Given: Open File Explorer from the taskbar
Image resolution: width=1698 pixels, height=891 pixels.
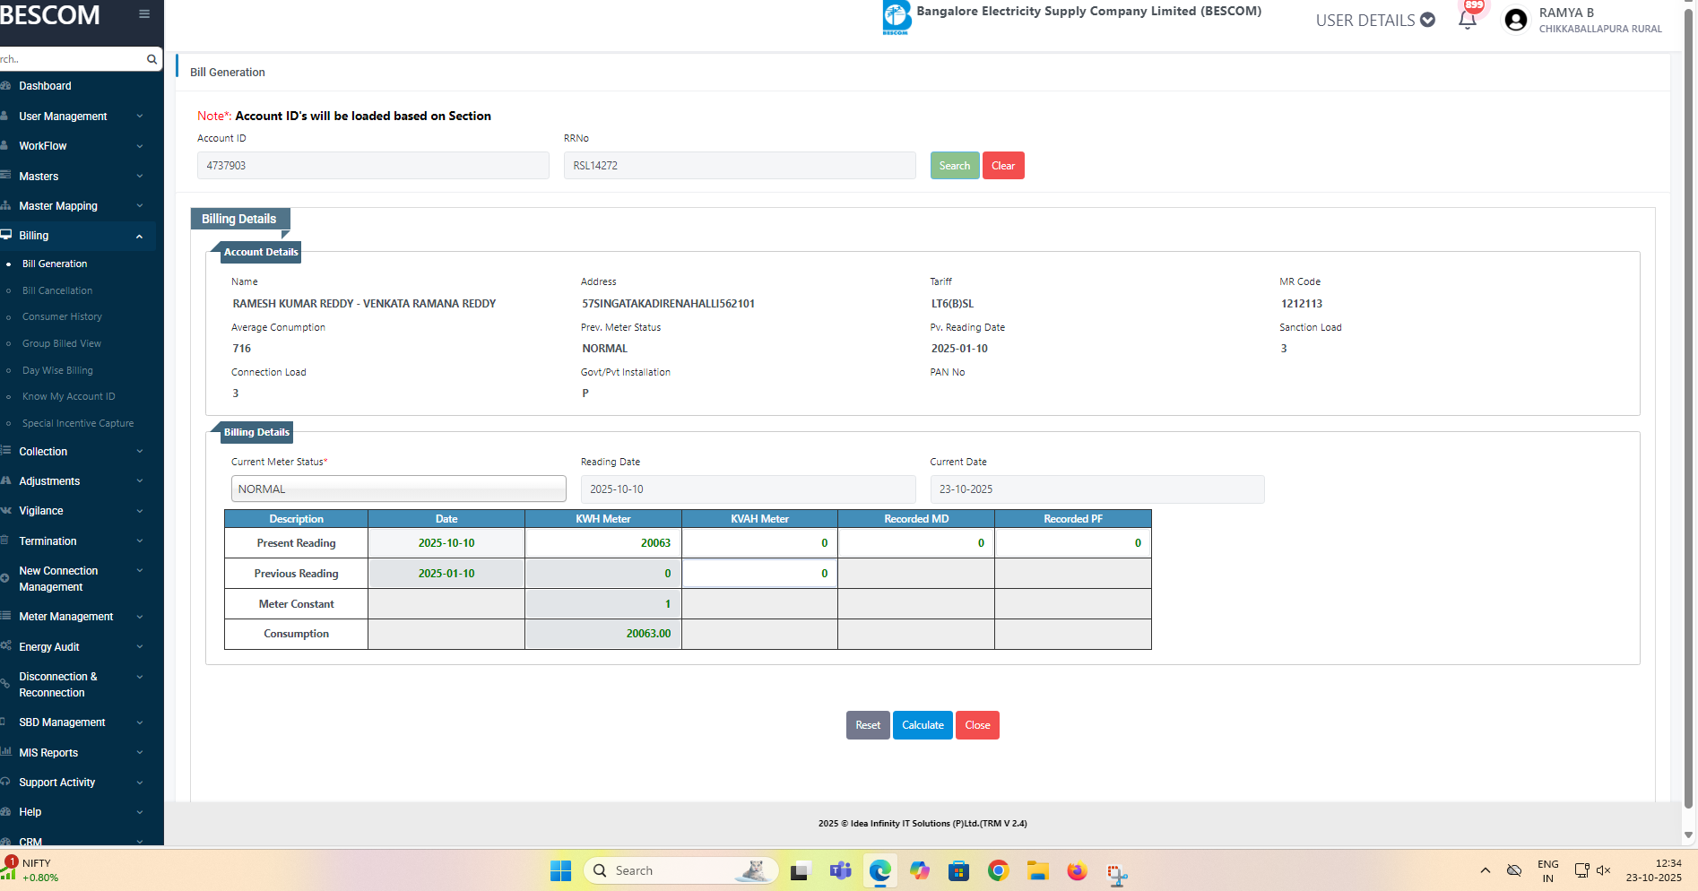Looking at the screenshot, I should click(x=1037, y=870).
